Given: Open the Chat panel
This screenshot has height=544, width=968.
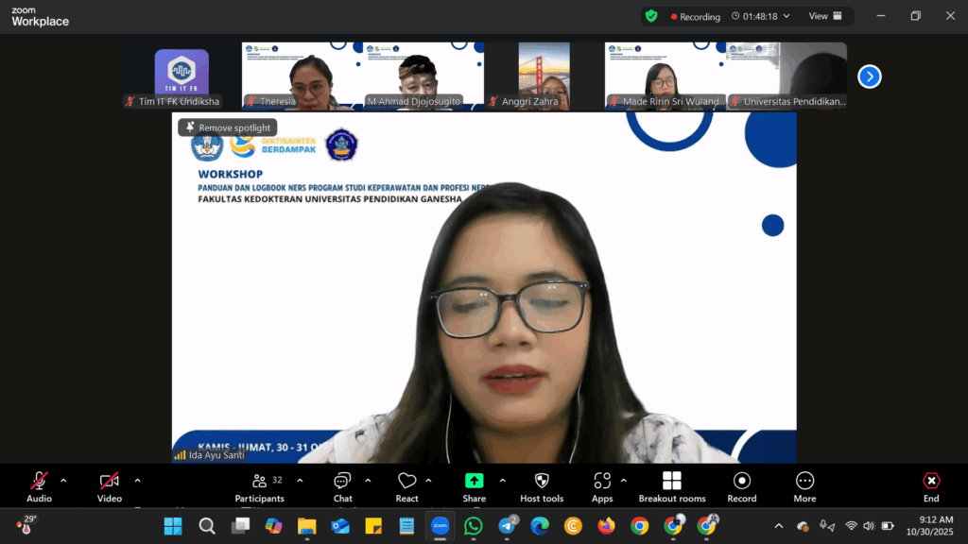Looking at the screenshot, I should (342, 482).
